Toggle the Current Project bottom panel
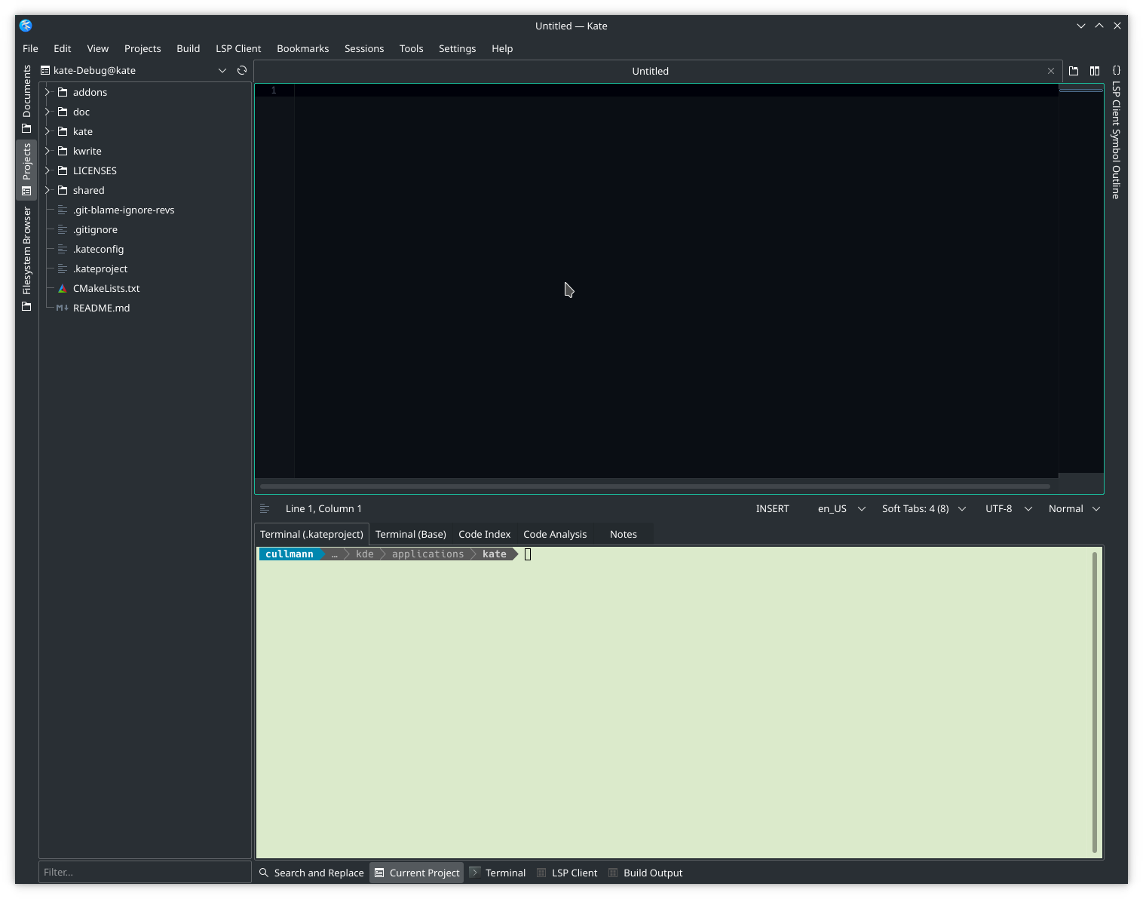 point(417,873)
